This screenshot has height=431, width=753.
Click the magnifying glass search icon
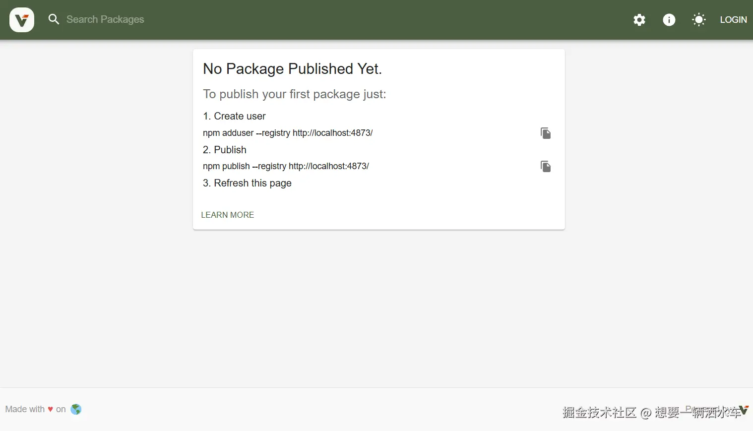tap(54, 19)
